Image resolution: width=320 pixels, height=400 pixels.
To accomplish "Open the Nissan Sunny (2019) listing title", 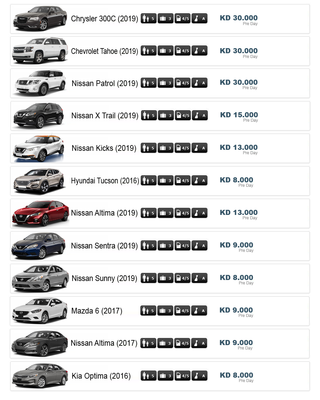I will (104, 278).
